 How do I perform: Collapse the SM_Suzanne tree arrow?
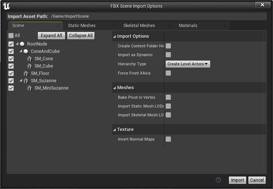click(21, 80)
